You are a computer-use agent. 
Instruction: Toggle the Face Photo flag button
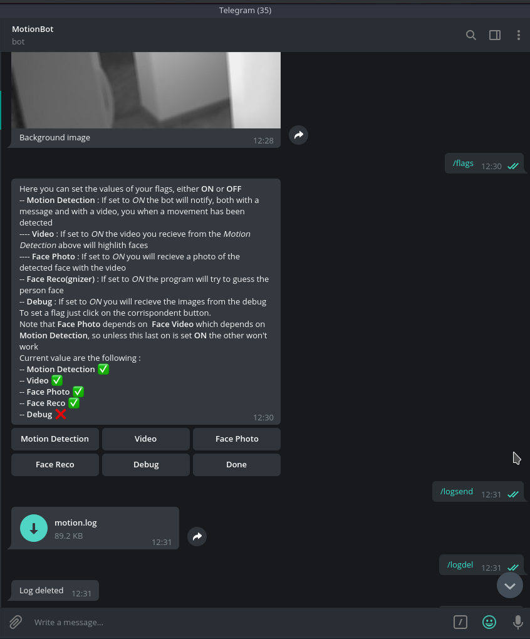tap(237, 439)
